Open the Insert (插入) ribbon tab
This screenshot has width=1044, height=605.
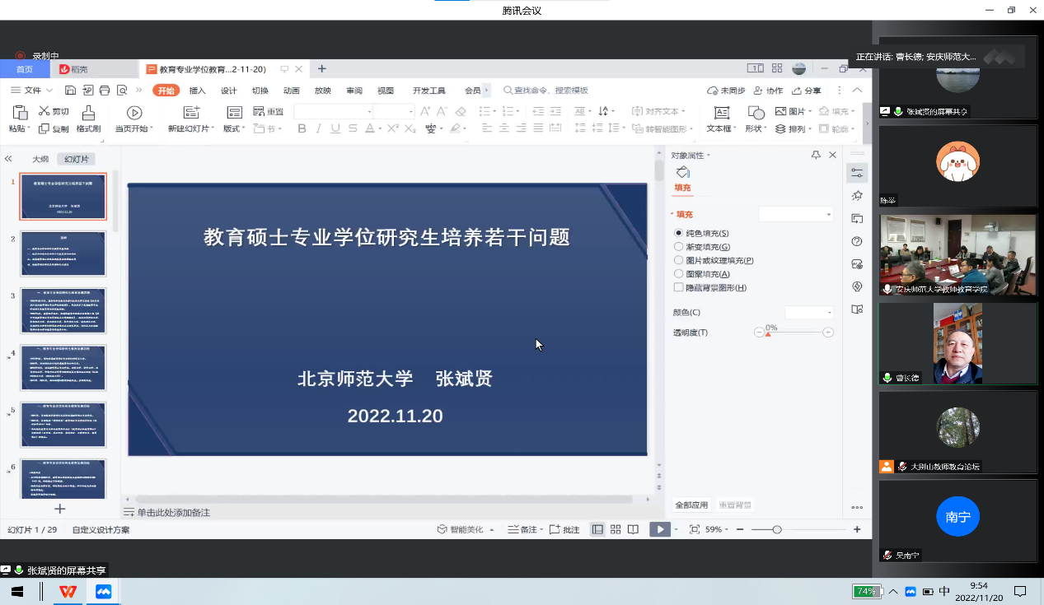coord(198,91)
